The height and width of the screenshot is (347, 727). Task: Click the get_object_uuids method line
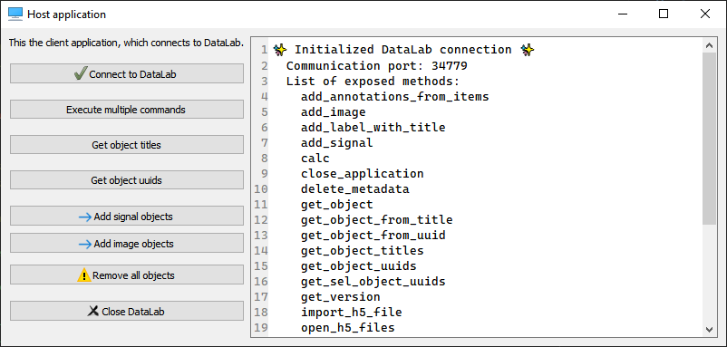click(358, 266)
